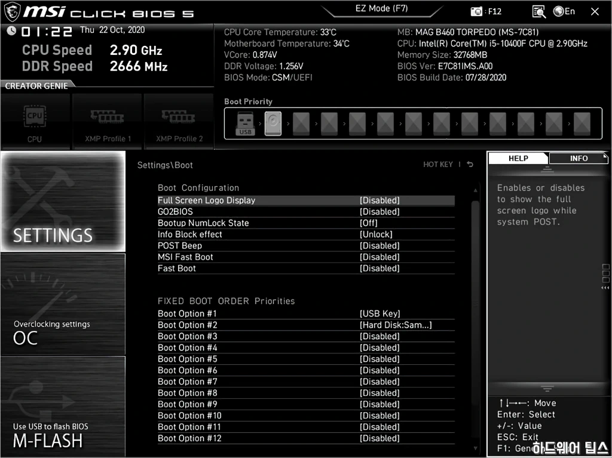Change Info Block effect Unlock value
This screenshot has width=612, height=458.
[376, 235]
